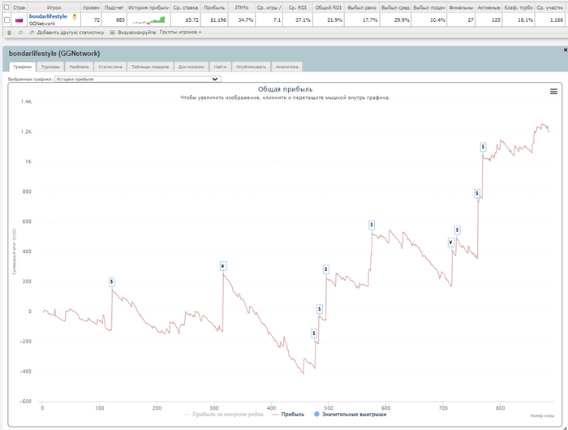Switch to the 'Турниры' tab
The image size is (568, 430).
pos(50,67)
